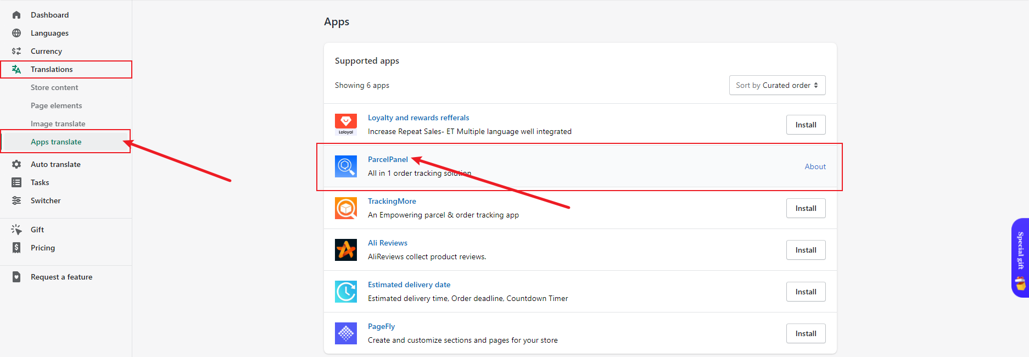Click Request a feature
Image resolution: width=1029 pixels, height=357 pixels.
click(x=61, y=277)
